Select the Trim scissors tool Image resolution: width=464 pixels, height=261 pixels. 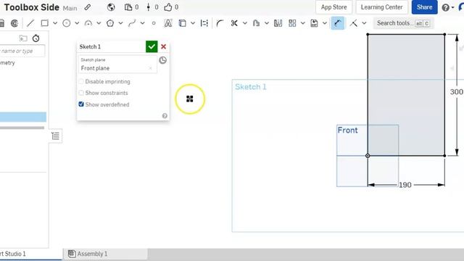pyautogui.click(x=234, y=23)
